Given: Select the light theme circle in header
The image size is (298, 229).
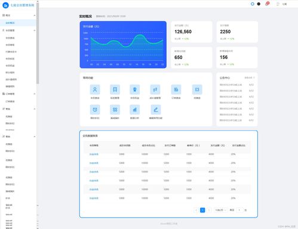Looking at the screenshot, I should (x=253, y=4).
